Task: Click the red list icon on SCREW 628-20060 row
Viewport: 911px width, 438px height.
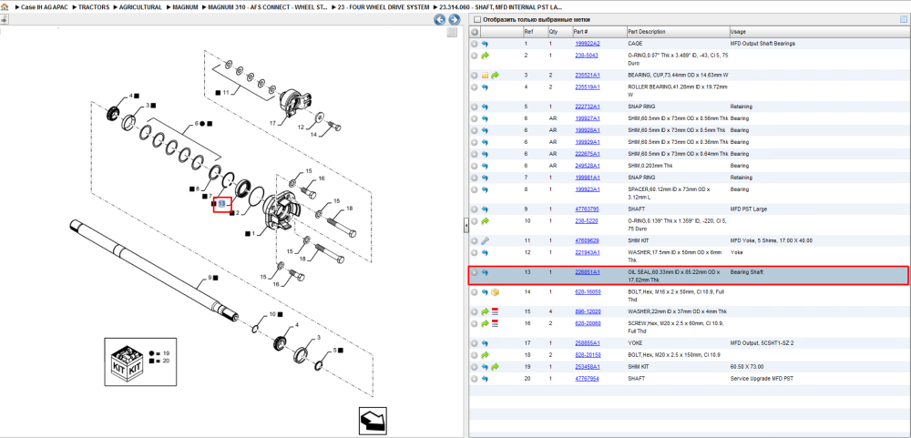Action: (x=495, y=323)
